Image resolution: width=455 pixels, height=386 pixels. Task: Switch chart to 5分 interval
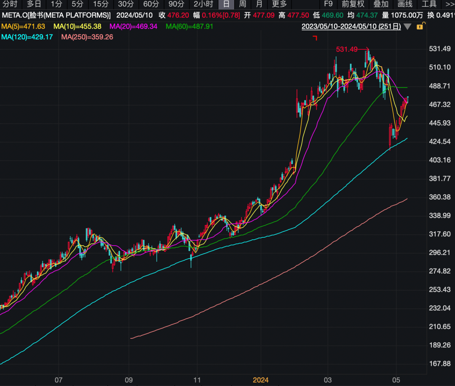click(77, 4)
